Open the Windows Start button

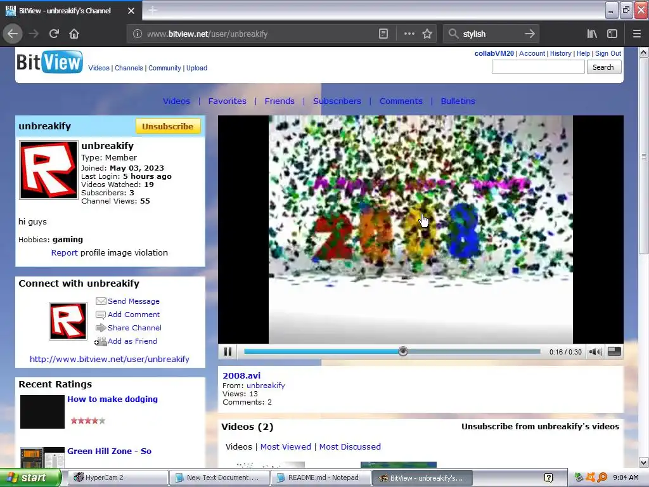pyautogui.click(x=30, y=477)
